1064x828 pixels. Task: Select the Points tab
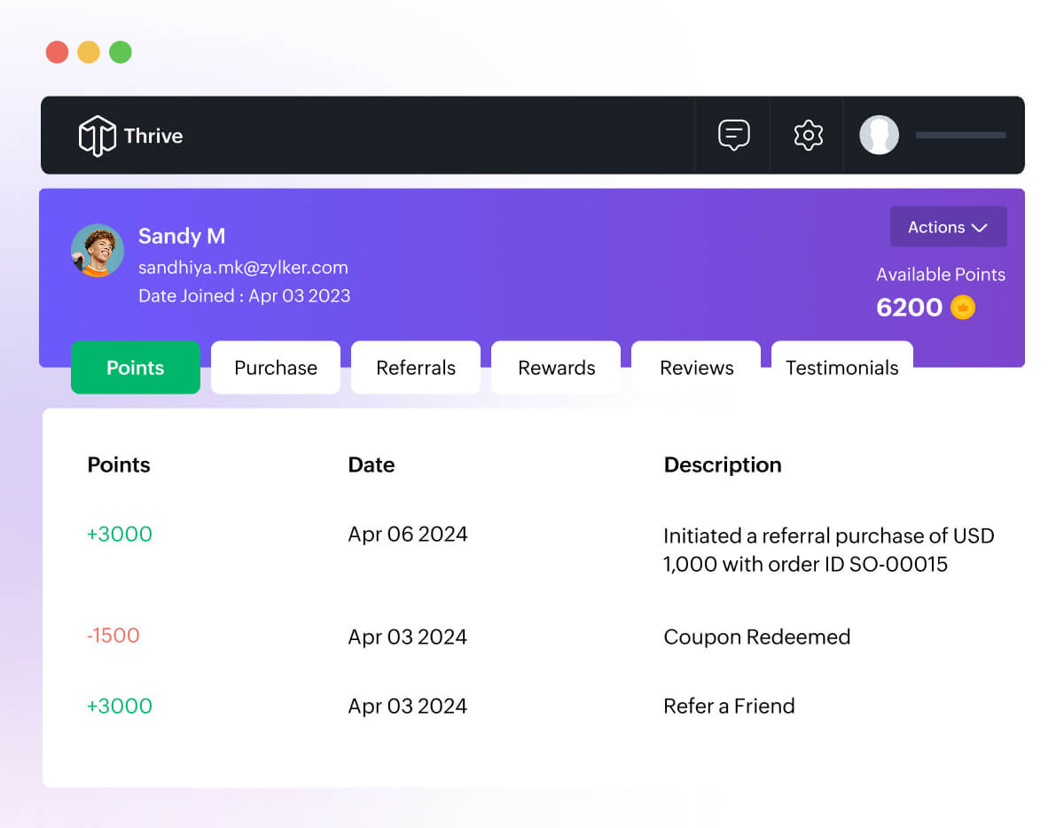click(136, 368)
